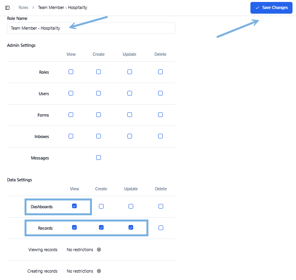Viewport: 296px width, 280px height.
Task: Enable Update permission for Forms
Action: click(x=130, y=115)
